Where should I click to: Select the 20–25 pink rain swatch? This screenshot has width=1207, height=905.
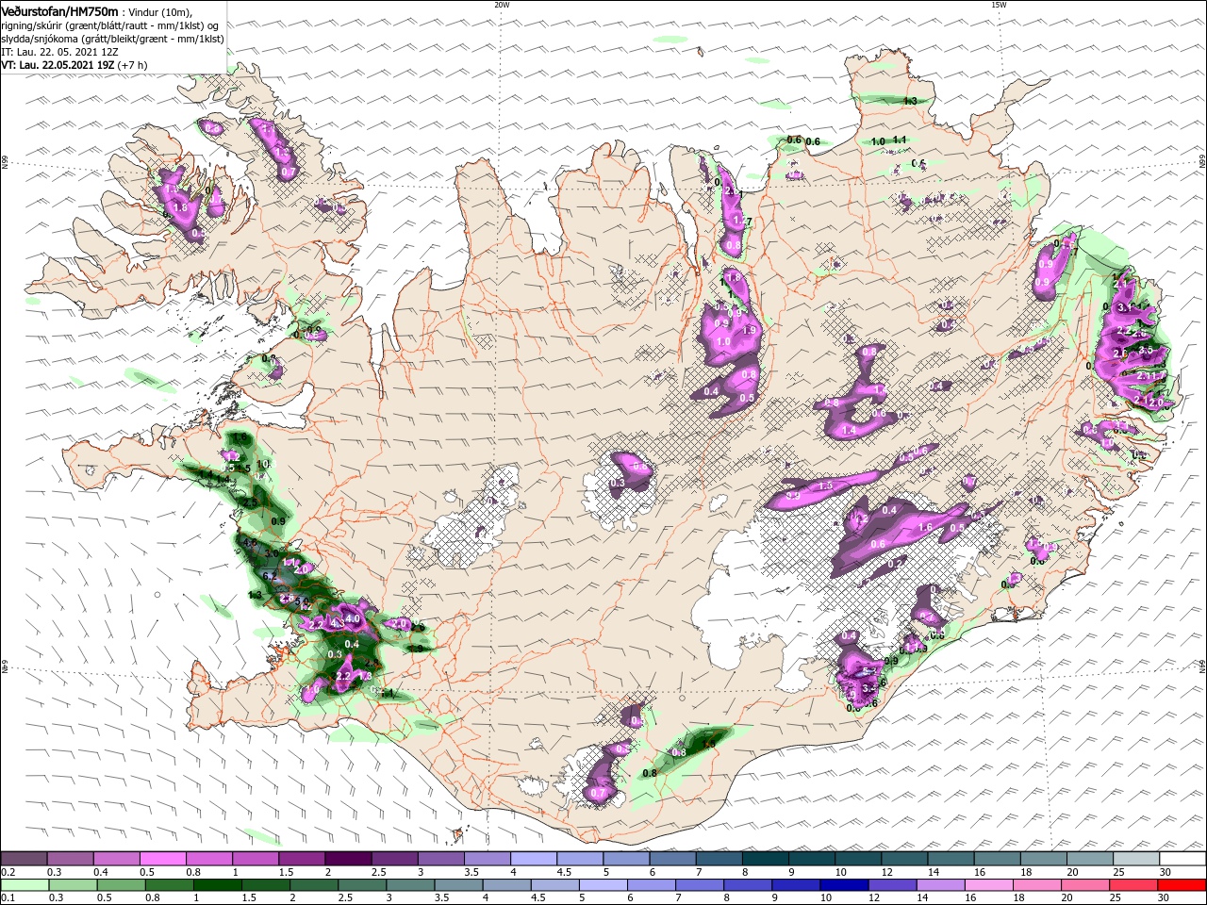coord(1085,885)
